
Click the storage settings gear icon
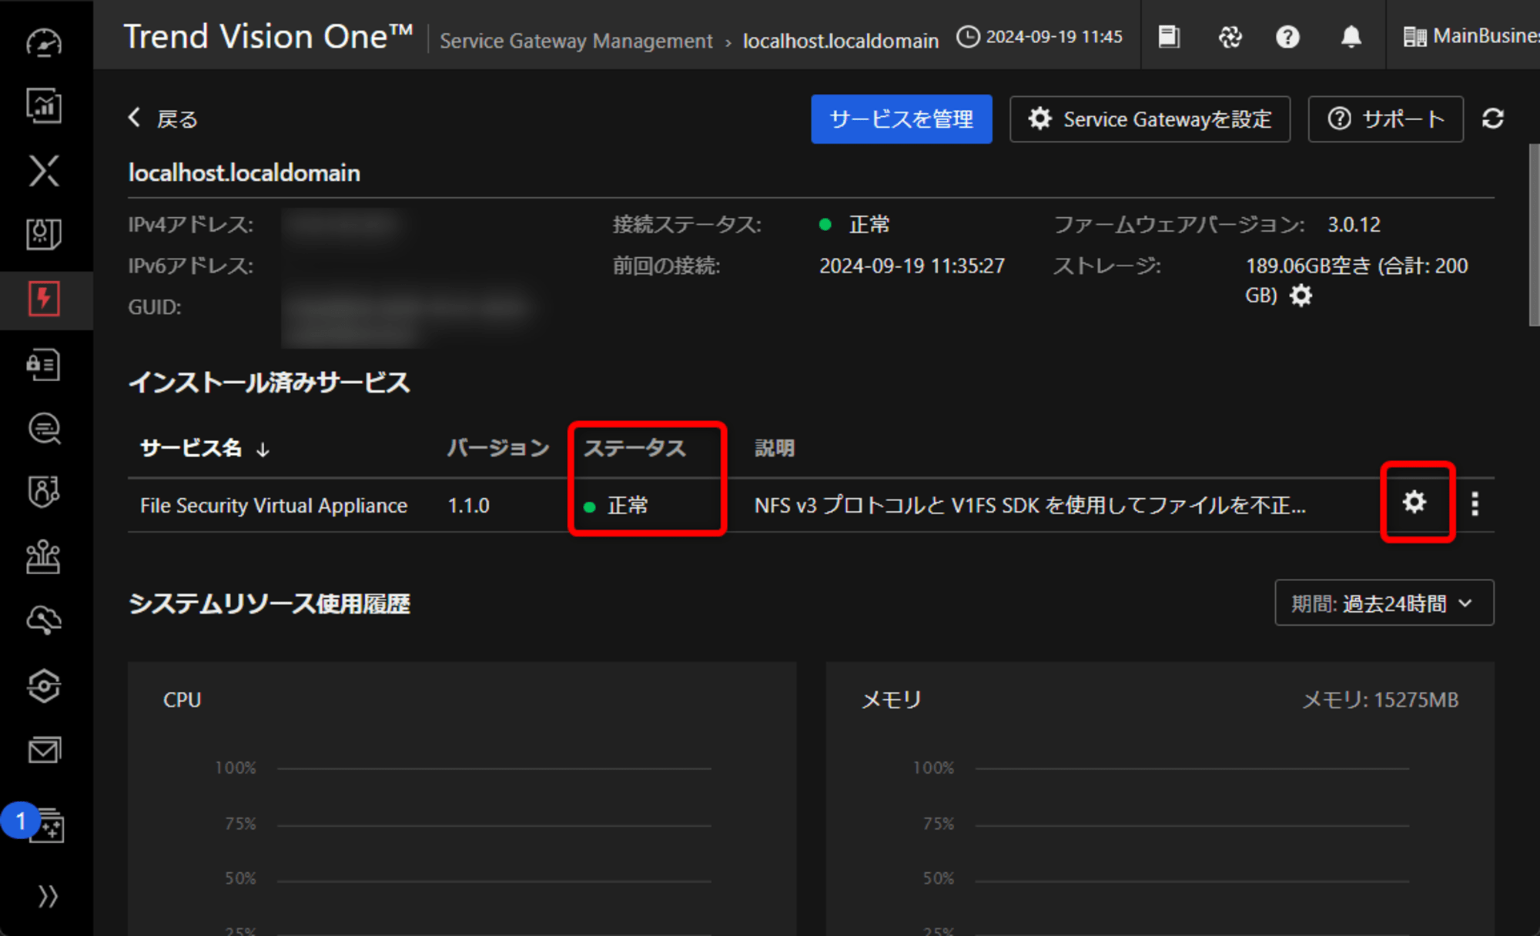tap(1301, 296)
